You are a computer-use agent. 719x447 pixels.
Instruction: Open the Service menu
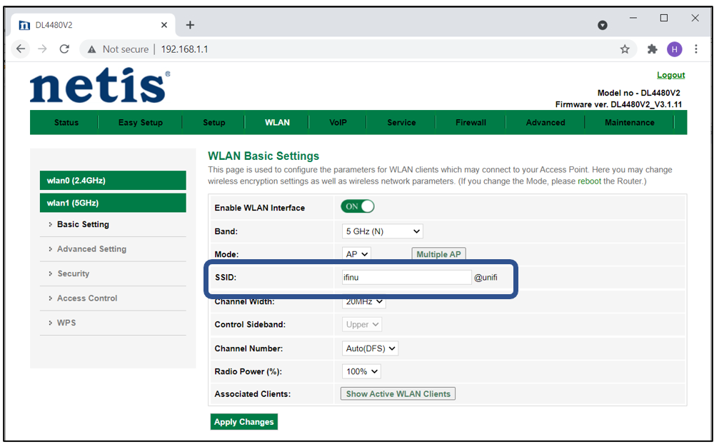pos(401,122)
